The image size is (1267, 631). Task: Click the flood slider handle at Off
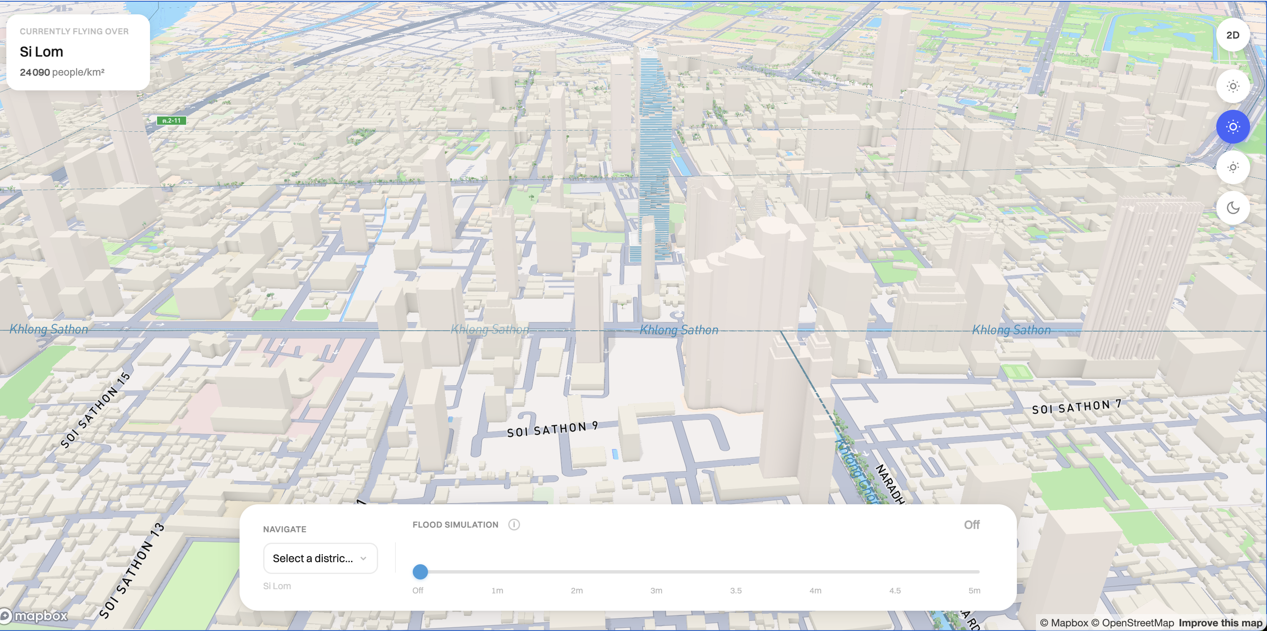pos(420,571)
